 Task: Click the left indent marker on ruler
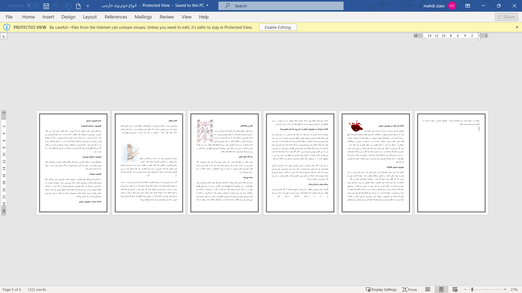423,37
